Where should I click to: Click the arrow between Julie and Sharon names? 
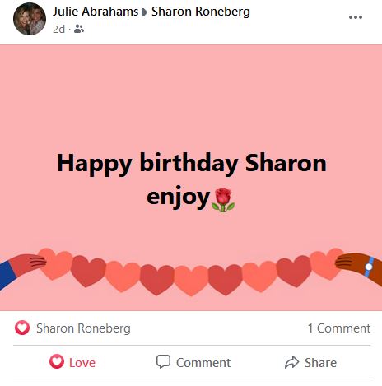[145, 12]
